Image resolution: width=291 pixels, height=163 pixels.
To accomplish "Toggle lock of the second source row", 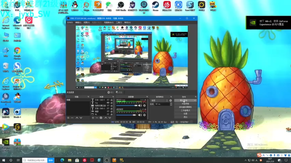I will coord(111,103).
